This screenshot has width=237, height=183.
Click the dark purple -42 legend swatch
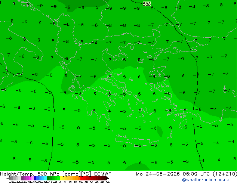[22, 178]
